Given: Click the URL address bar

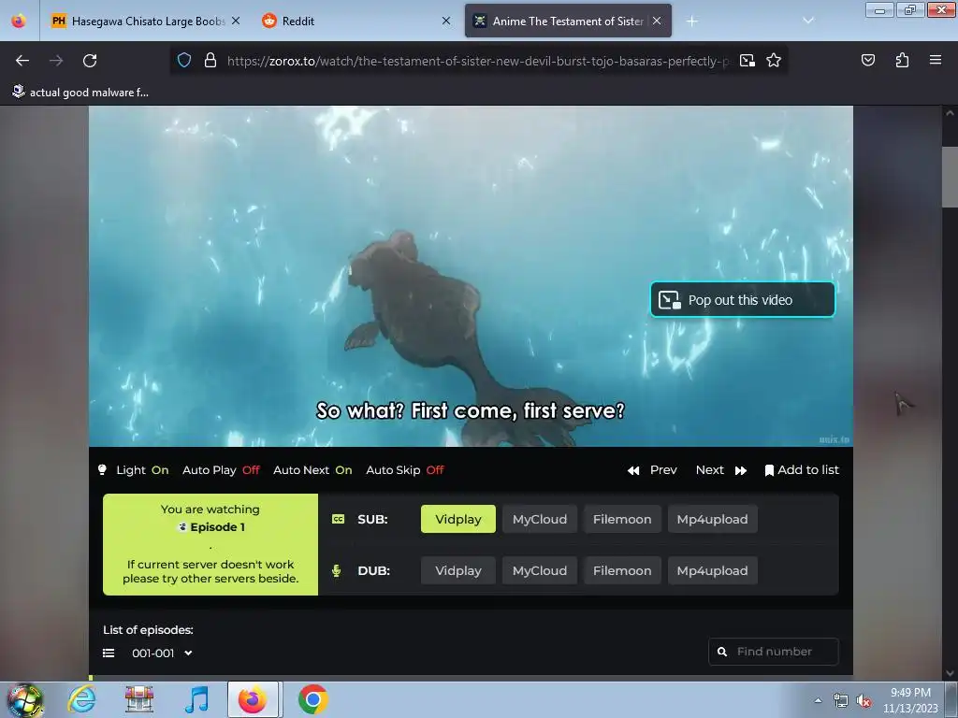Looking at the screenshot, I should (x=478, y=61).
